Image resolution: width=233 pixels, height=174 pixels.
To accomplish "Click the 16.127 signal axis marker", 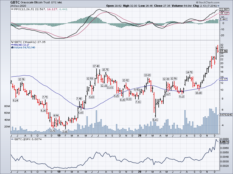I will click(x=224, y=13).
